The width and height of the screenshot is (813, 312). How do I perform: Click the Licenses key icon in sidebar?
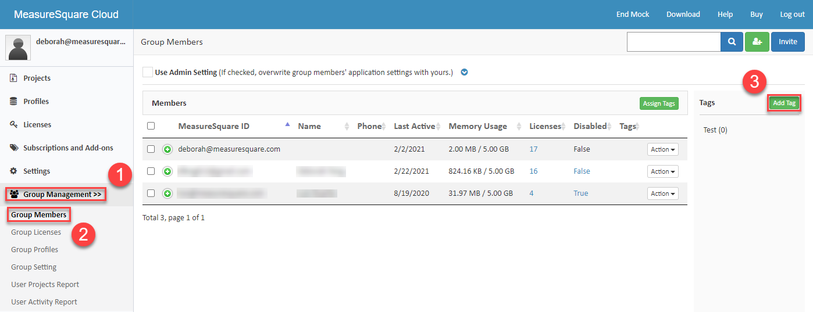(x=13, y=124)
